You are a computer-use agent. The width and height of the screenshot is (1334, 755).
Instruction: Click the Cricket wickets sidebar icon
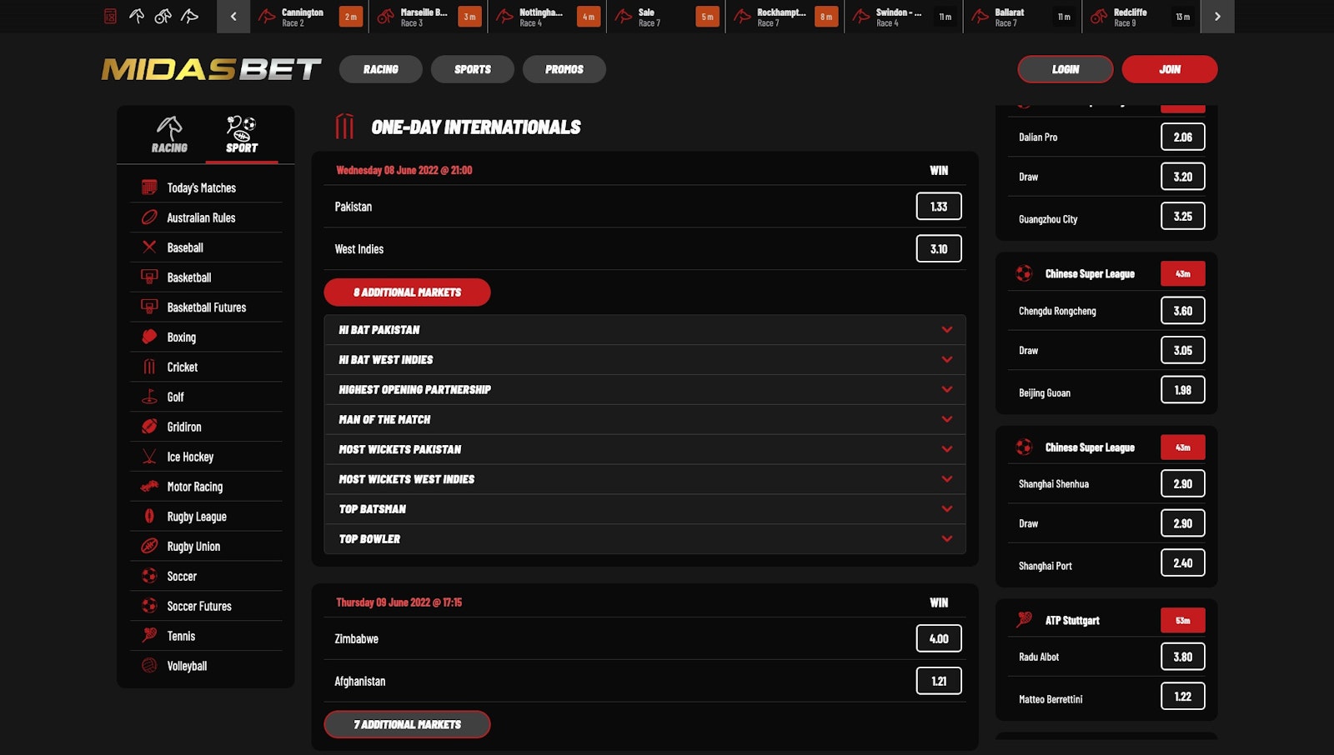point(149,367)
